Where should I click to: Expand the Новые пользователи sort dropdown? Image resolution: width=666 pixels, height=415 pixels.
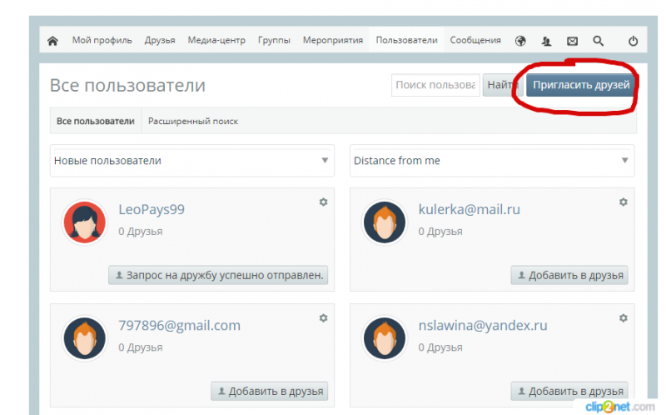tap(192, 161)
